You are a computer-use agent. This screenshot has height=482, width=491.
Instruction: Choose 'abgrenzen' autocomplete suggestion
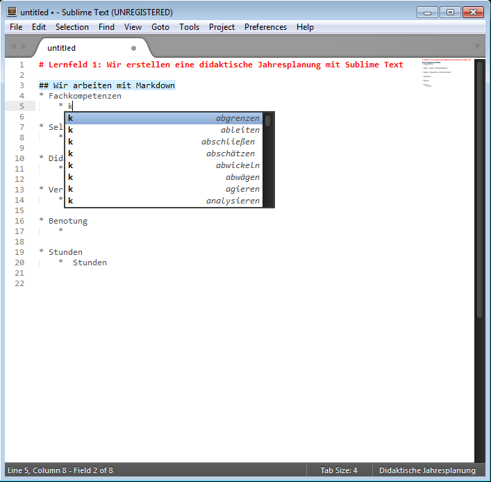(x=163, y=118)
